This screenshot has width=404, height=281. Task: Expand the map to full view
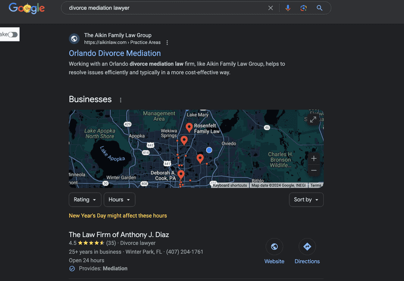coord(313,119)
